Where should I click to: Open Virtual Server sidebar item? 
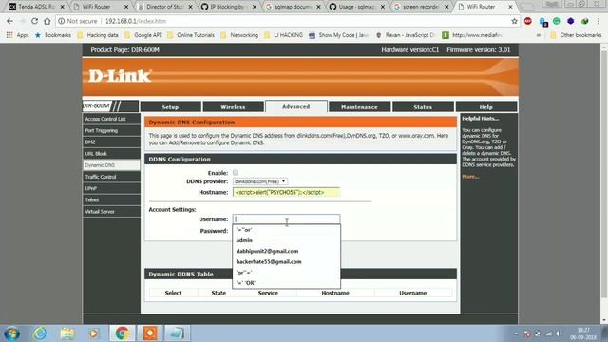111,211
